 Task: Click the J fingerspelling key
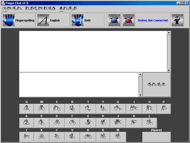tap(118, 123)
